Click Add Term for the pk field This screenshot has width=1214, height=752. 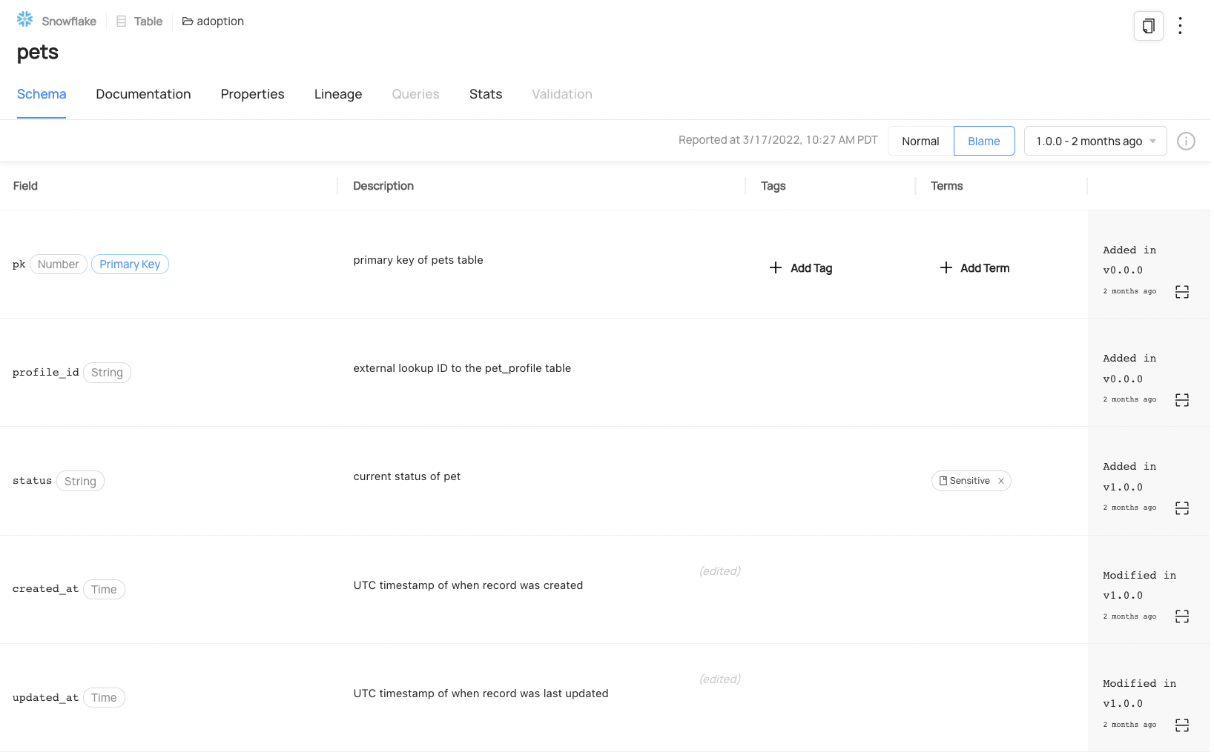pyautogui.click(x=974, y=268)
